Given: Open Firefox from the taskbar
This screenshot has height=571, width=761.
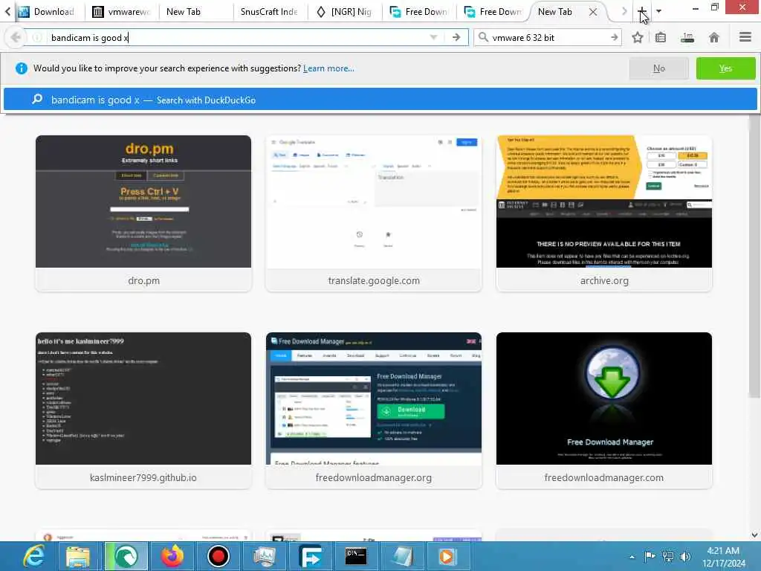Looking at the screenshot, I should pos(172,556).
